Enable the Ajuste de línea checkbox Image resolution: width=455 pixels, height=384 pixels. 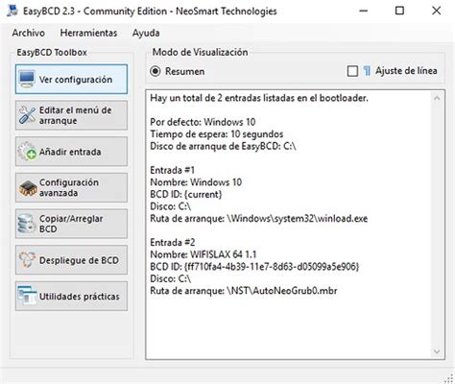(x=352, y=71)
